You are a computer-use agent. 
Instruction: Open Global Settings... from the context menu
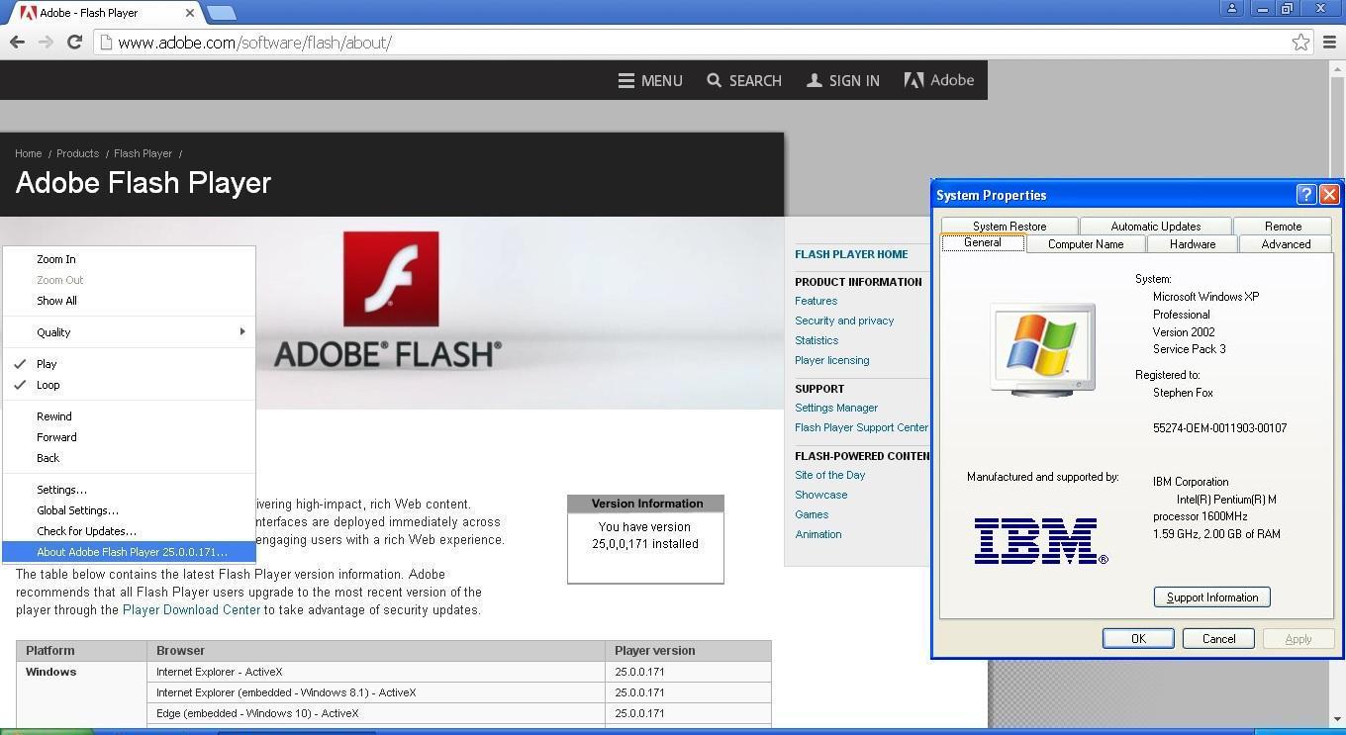point(129,510)
